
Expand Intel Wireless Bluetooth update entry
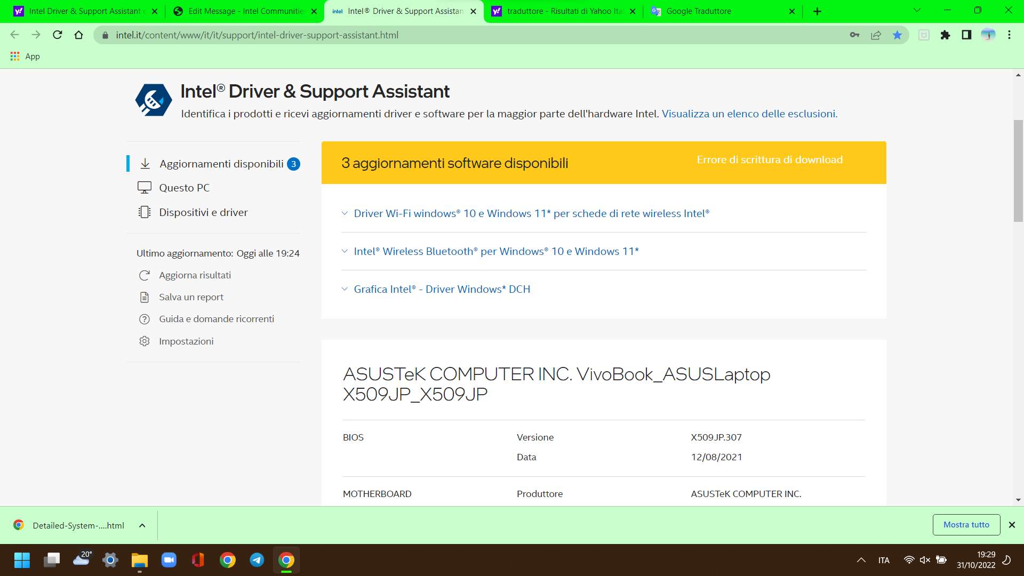(496, 251)
